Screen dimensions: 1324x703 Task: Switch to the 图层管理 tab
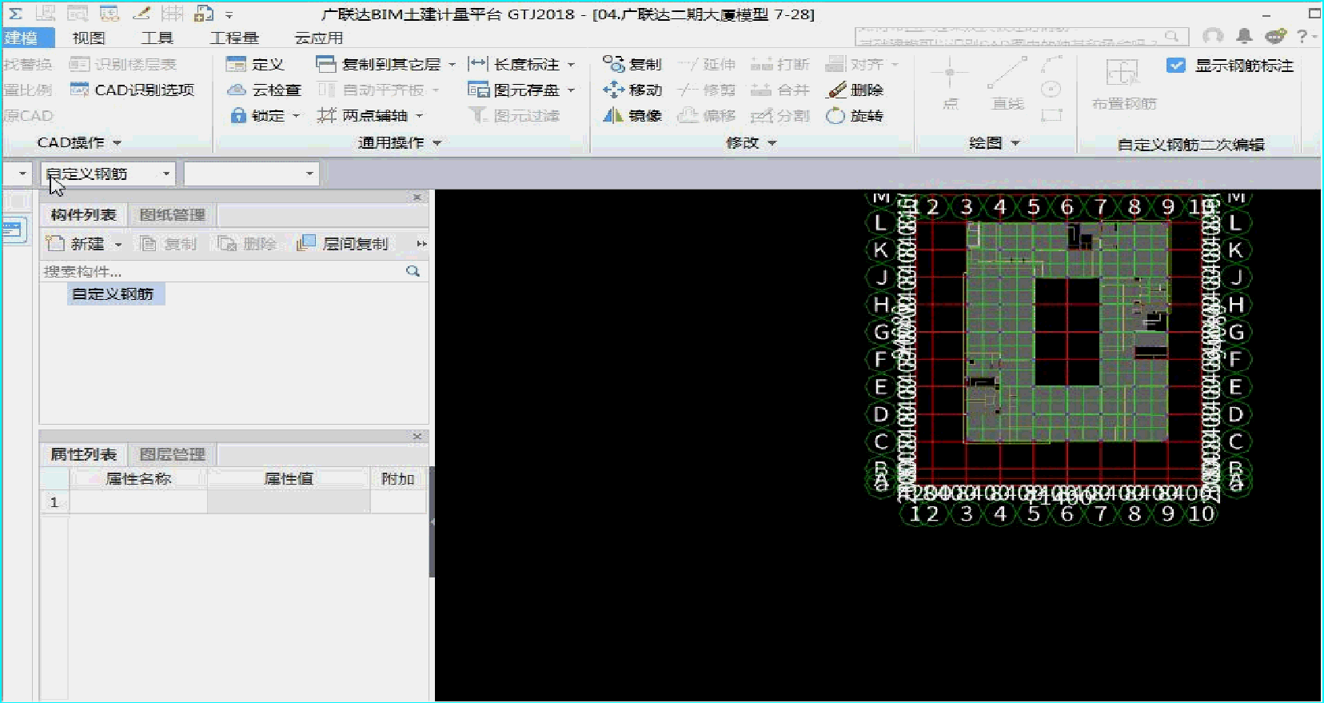point(173,454)
